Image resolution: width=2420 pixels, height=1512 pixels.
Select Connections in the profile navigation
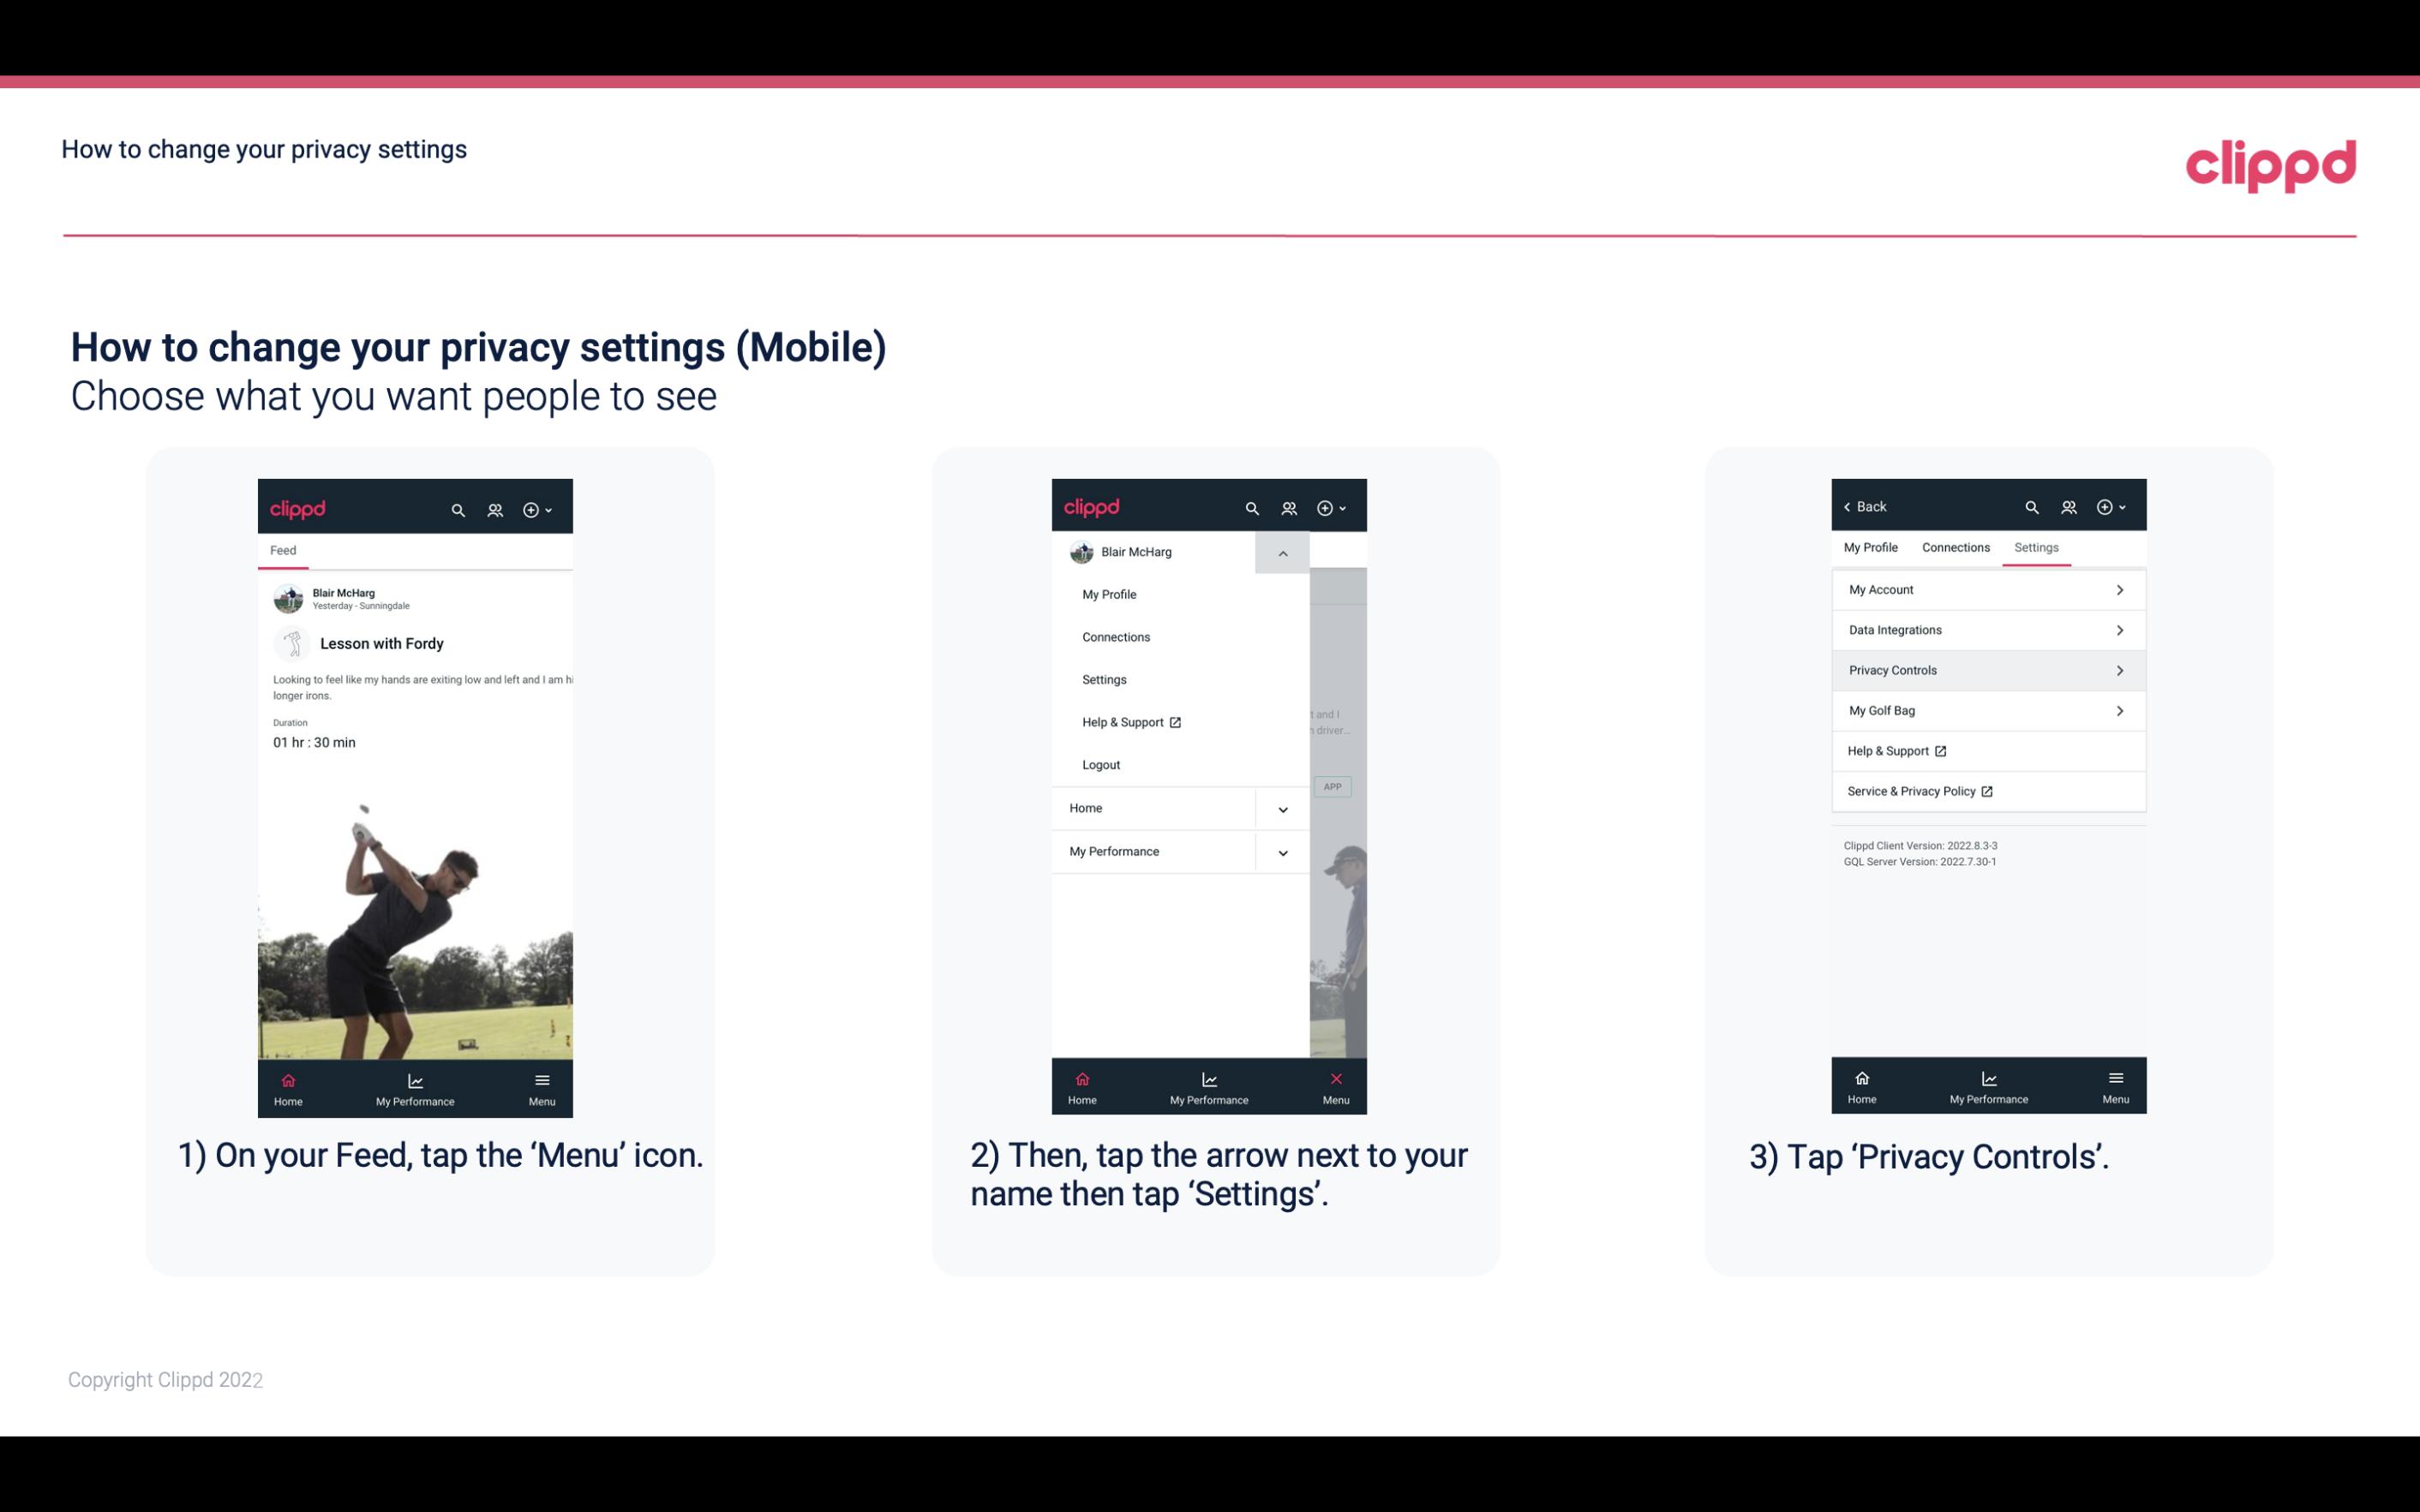pos(1955,547)
